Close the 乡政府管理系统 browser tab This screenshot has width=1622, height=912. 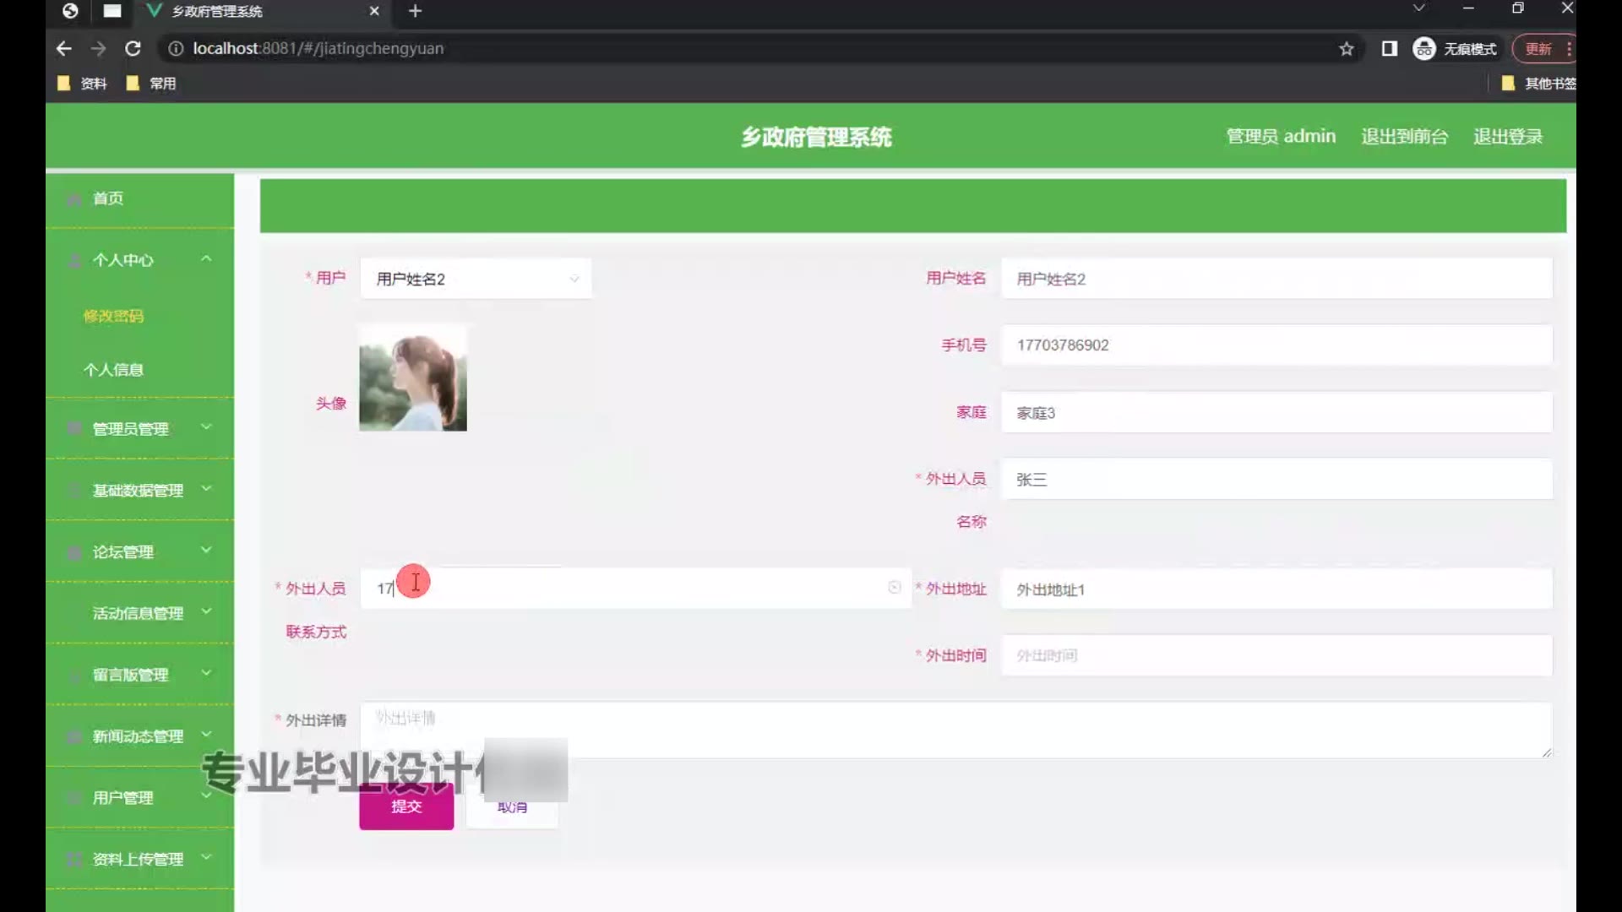tap(374, 11)
